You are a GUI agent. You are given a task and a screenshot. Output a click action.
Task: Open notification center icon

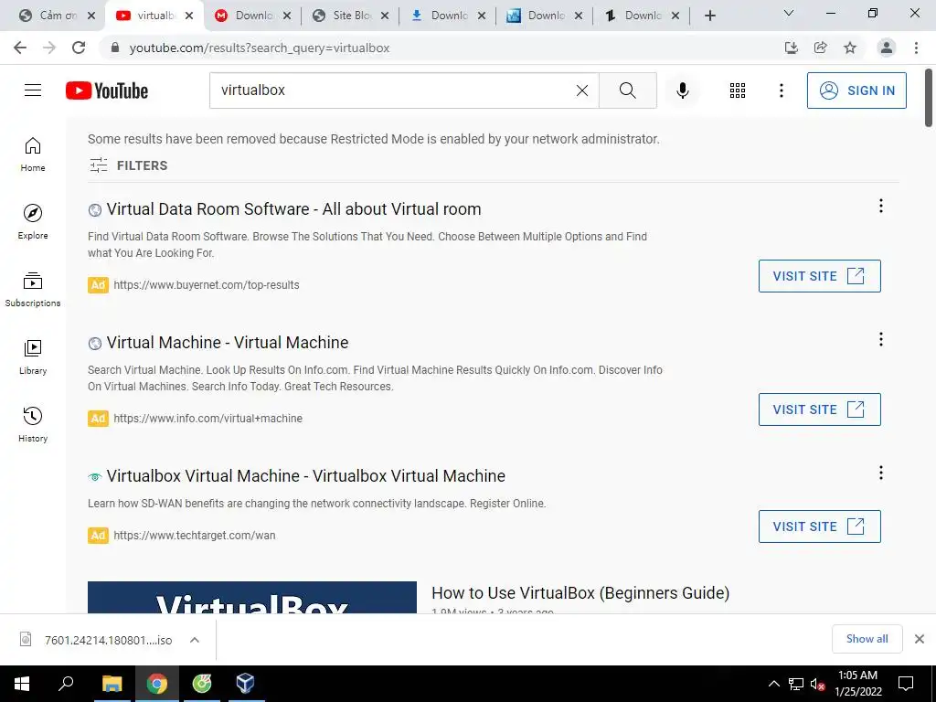click(906, 684)
